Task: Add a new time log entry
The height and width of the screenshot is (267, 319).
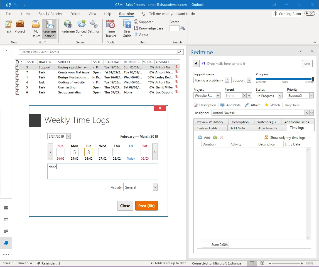Action: click(x=204, y=138)
